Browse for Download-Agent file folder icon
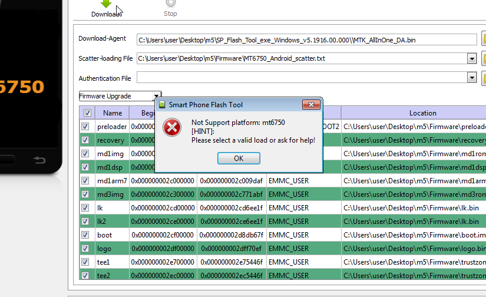This screenshot has height=297, width=486. coord(484,39)
